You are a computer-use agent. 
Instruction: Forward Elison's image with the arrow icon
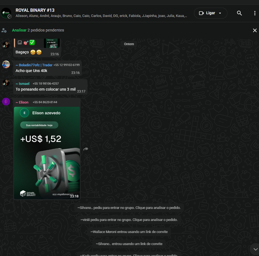86,149
